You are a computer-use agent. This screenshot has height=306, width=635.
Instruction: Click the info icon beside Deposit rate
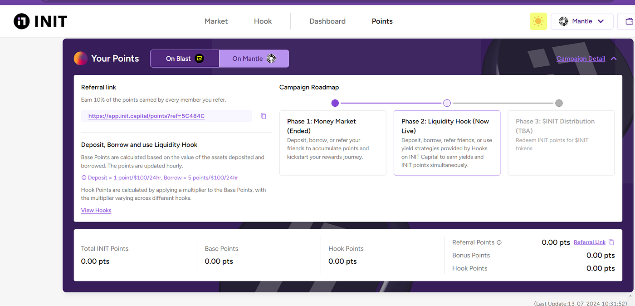click(x=83, y=178)
